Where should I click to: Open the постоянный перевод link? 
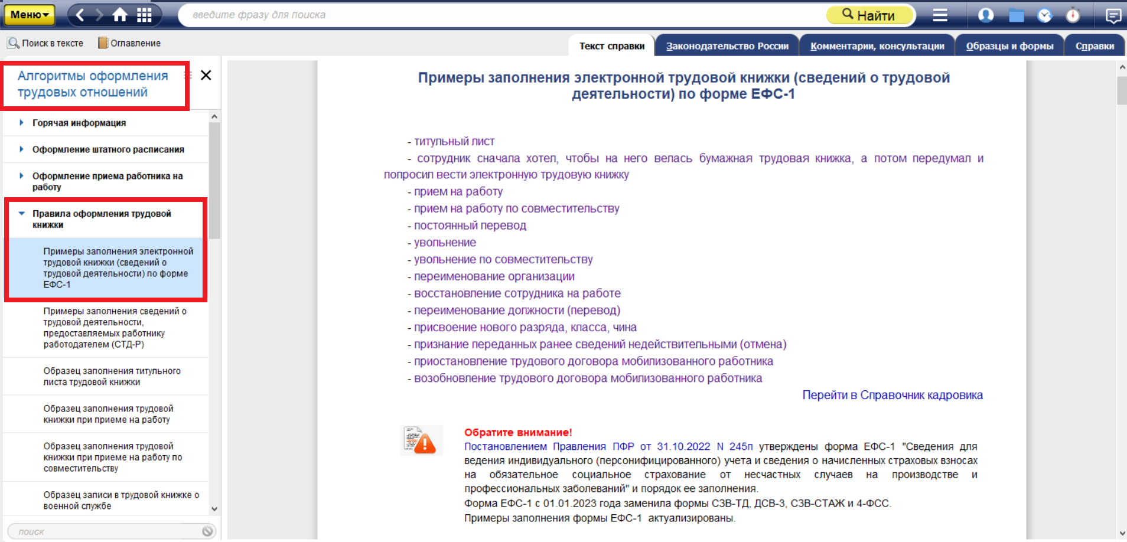(x=470, y=226)
